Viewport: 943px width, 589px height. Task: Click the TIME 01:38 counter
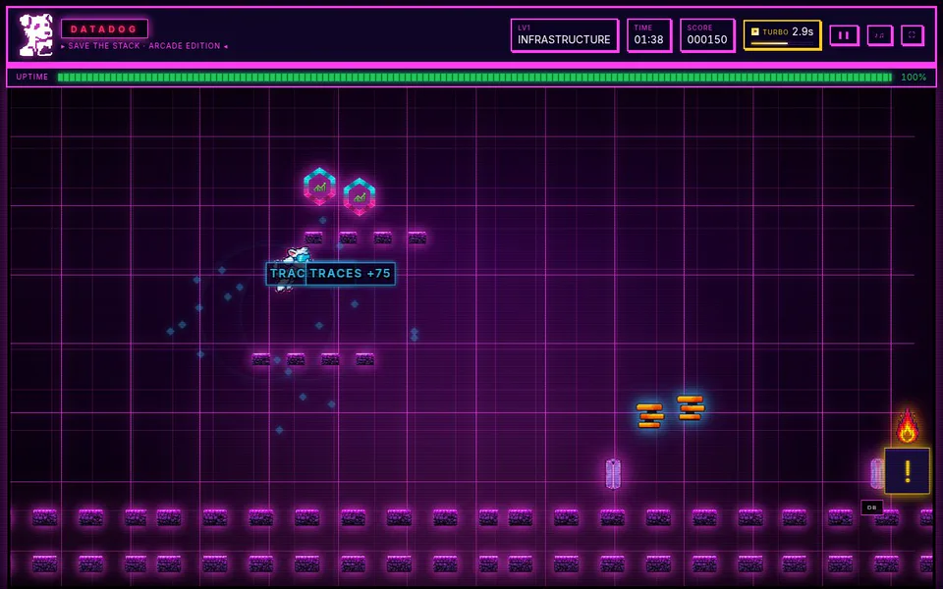[649, 35]
